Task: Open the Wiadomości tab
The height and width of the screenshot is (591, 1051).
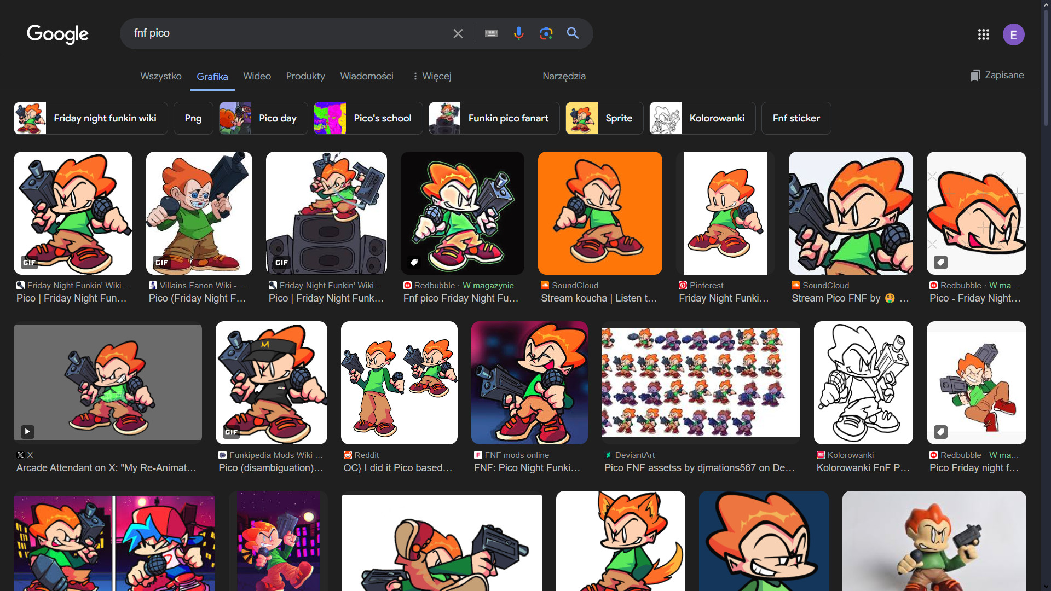Action: [367, 76]
